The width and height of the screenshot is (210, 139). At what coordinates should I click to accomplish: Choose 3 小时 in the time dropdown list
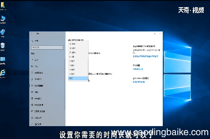tap(78, 65)
